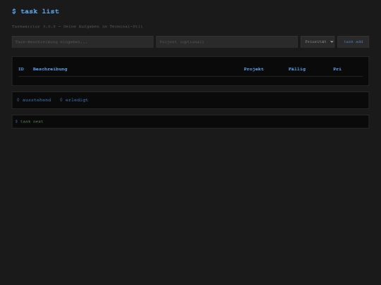
Task: Focus the task description input field
Action: click(x=83, y=42)
